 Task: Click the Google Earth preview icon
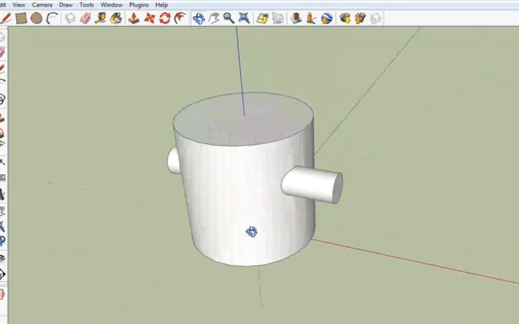pyautogui.click(x=326, y=19)
